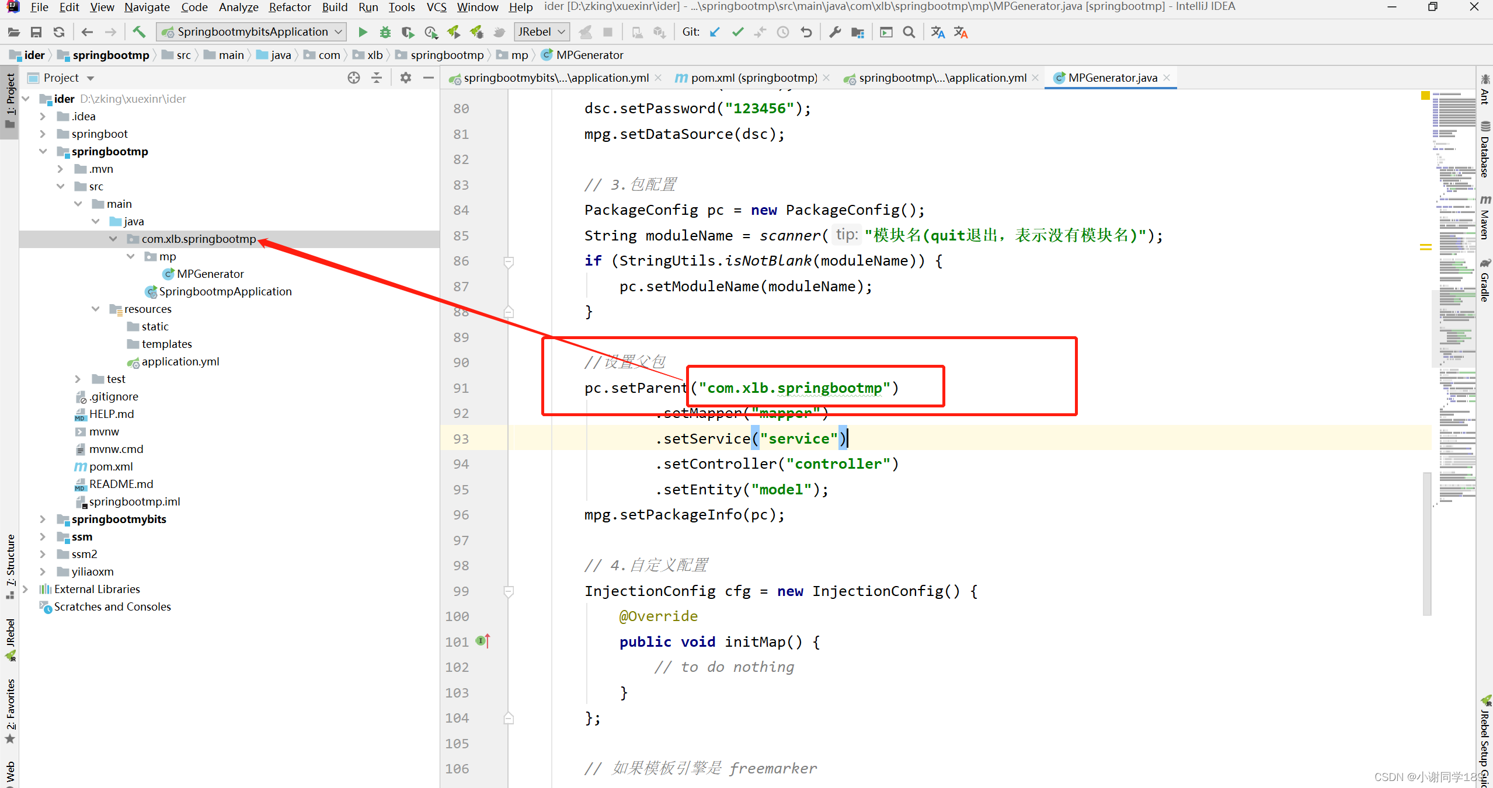The height and width of the screenshot is (788, 1493).
Task: Select MPGenerator.java tab in editor
Action: [x=1106, y=77]
